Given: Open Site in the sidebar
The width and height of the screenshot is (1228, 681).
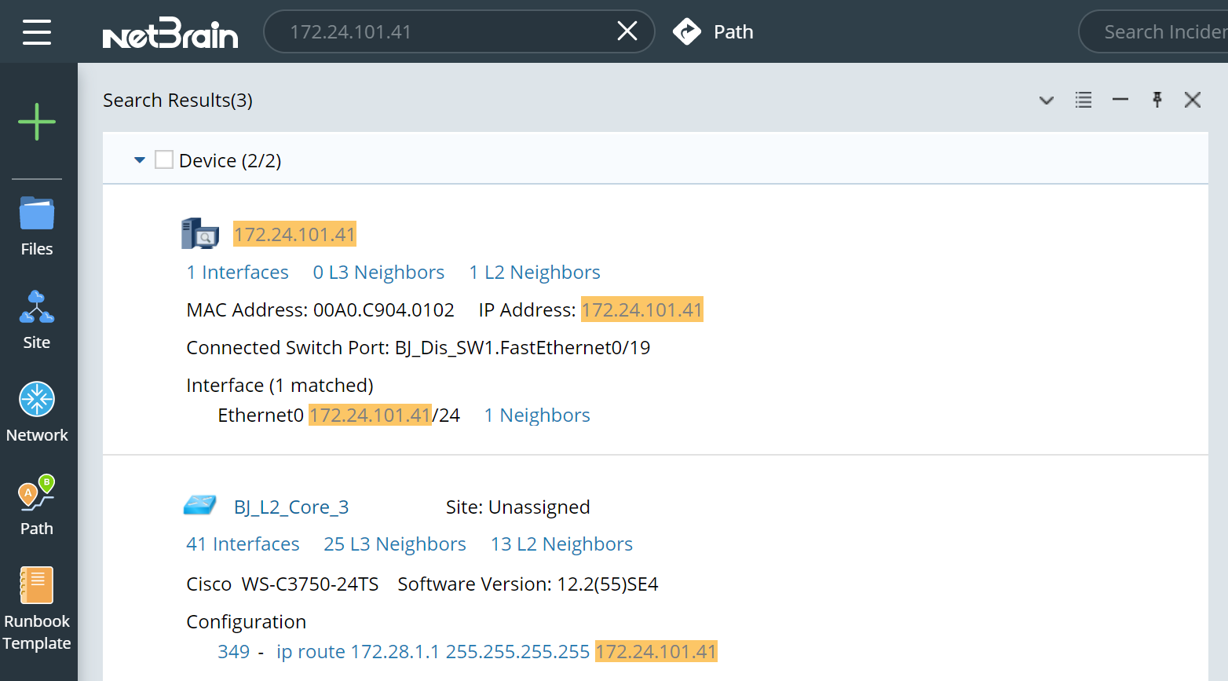Looking at the screenshot, I should 37,320.
